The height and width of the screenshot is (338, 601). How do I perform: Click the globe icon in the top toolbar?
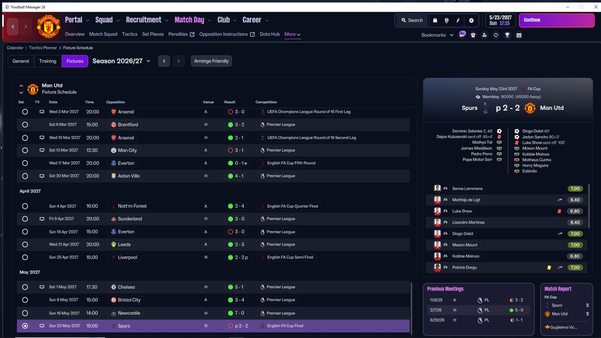446,20
